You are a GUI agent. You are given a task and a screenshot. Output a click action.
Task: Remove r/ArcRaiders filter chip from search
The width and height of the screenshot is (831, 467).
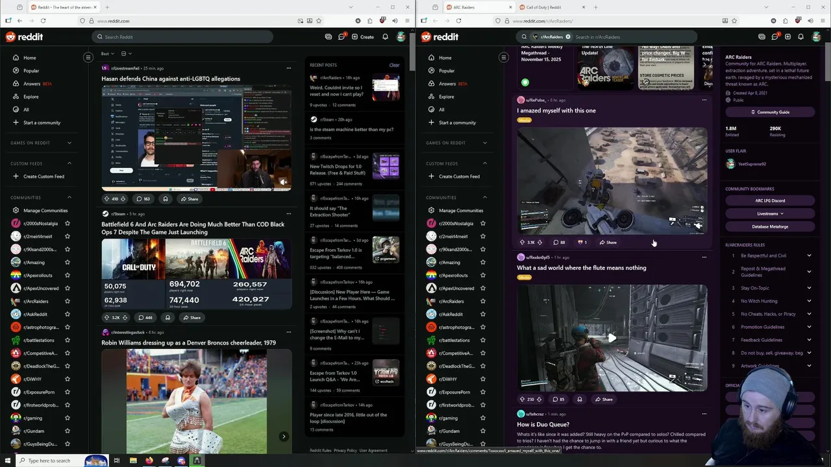[x=568, y=37]
